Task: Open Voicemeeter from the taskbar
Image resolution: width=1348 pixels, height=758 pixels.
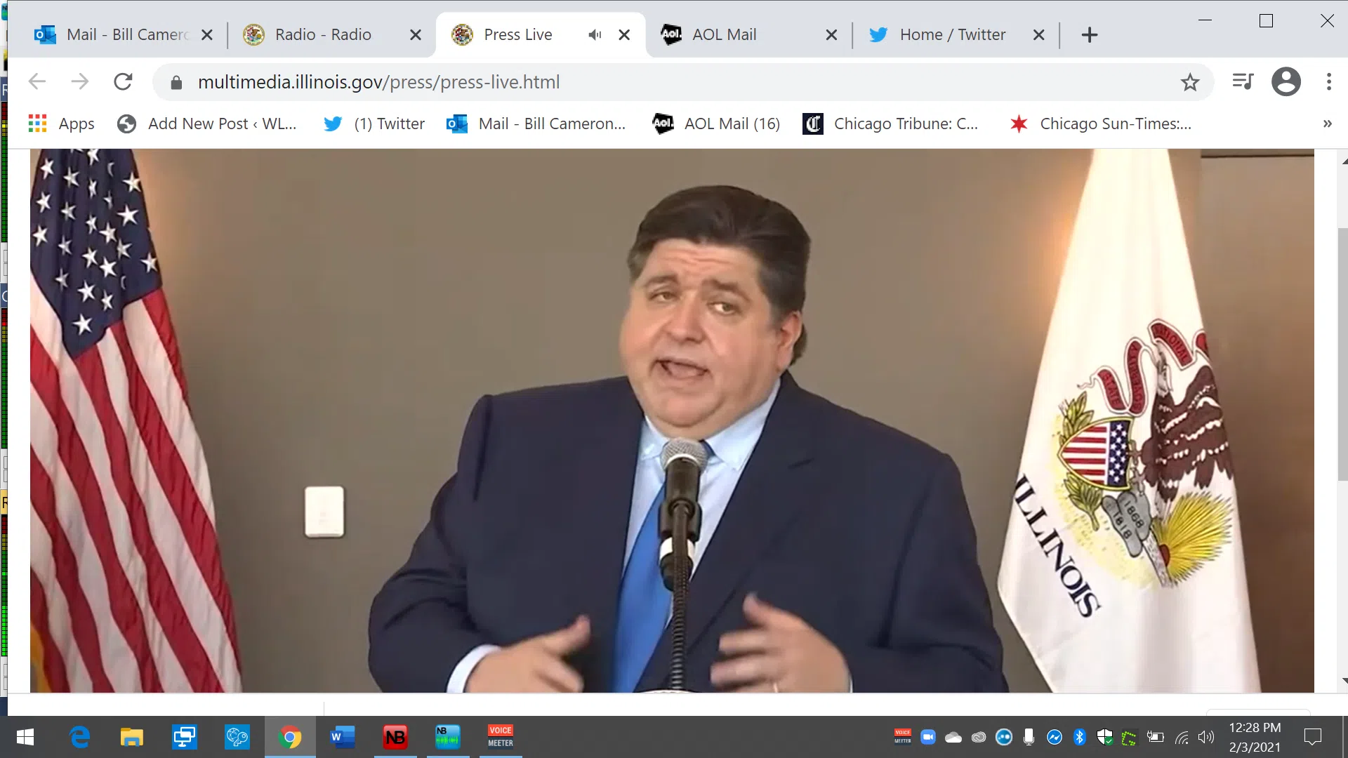Action: pos(500,737)
